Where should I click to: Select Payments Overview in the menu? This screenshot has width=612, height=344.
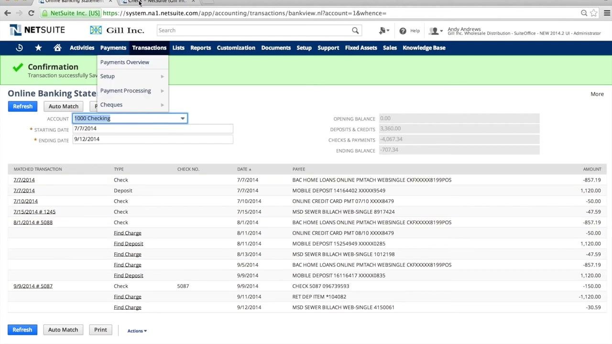coord(125,62)
